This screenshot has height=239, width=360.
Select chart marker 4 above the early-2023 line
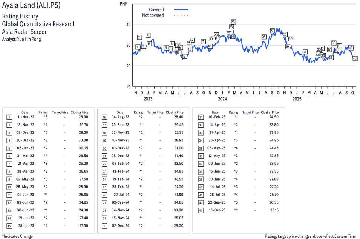pyautogui.click(x=148, y=35)
